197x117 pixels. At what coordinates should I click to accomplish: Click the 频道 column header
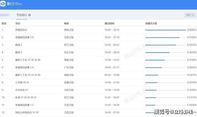click(x=66, y=23)
